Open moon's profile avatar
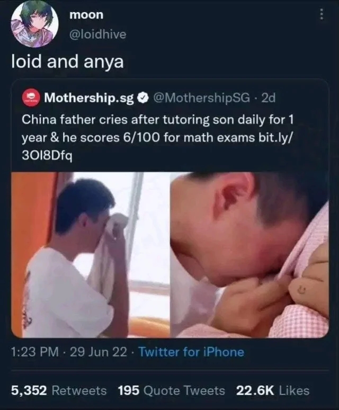The width and height of the screenshot is (339, 410). (35, 23)
